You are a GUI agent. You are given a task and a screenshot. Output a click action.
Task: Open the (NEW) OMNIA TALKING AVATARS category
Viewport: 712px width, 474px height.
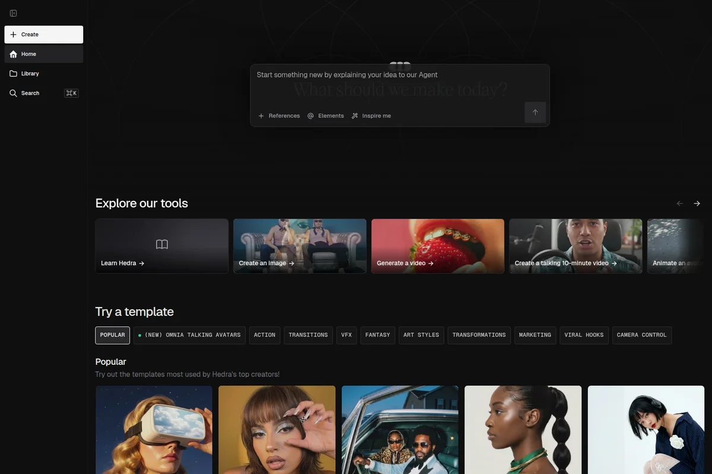189,335
